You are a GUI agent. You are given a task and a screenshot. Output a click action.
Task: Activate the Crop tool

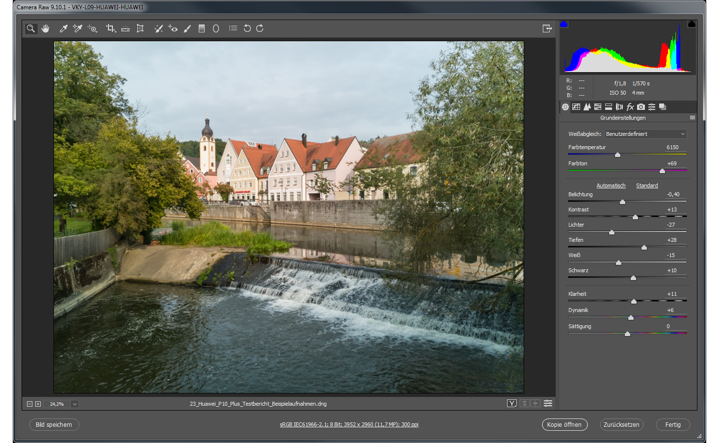click(110, 28)
